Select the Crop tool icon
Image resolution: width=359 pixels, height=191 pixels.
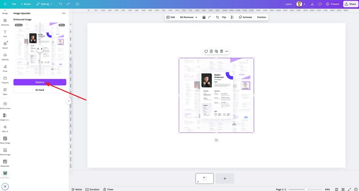click(x=217, y=17)
